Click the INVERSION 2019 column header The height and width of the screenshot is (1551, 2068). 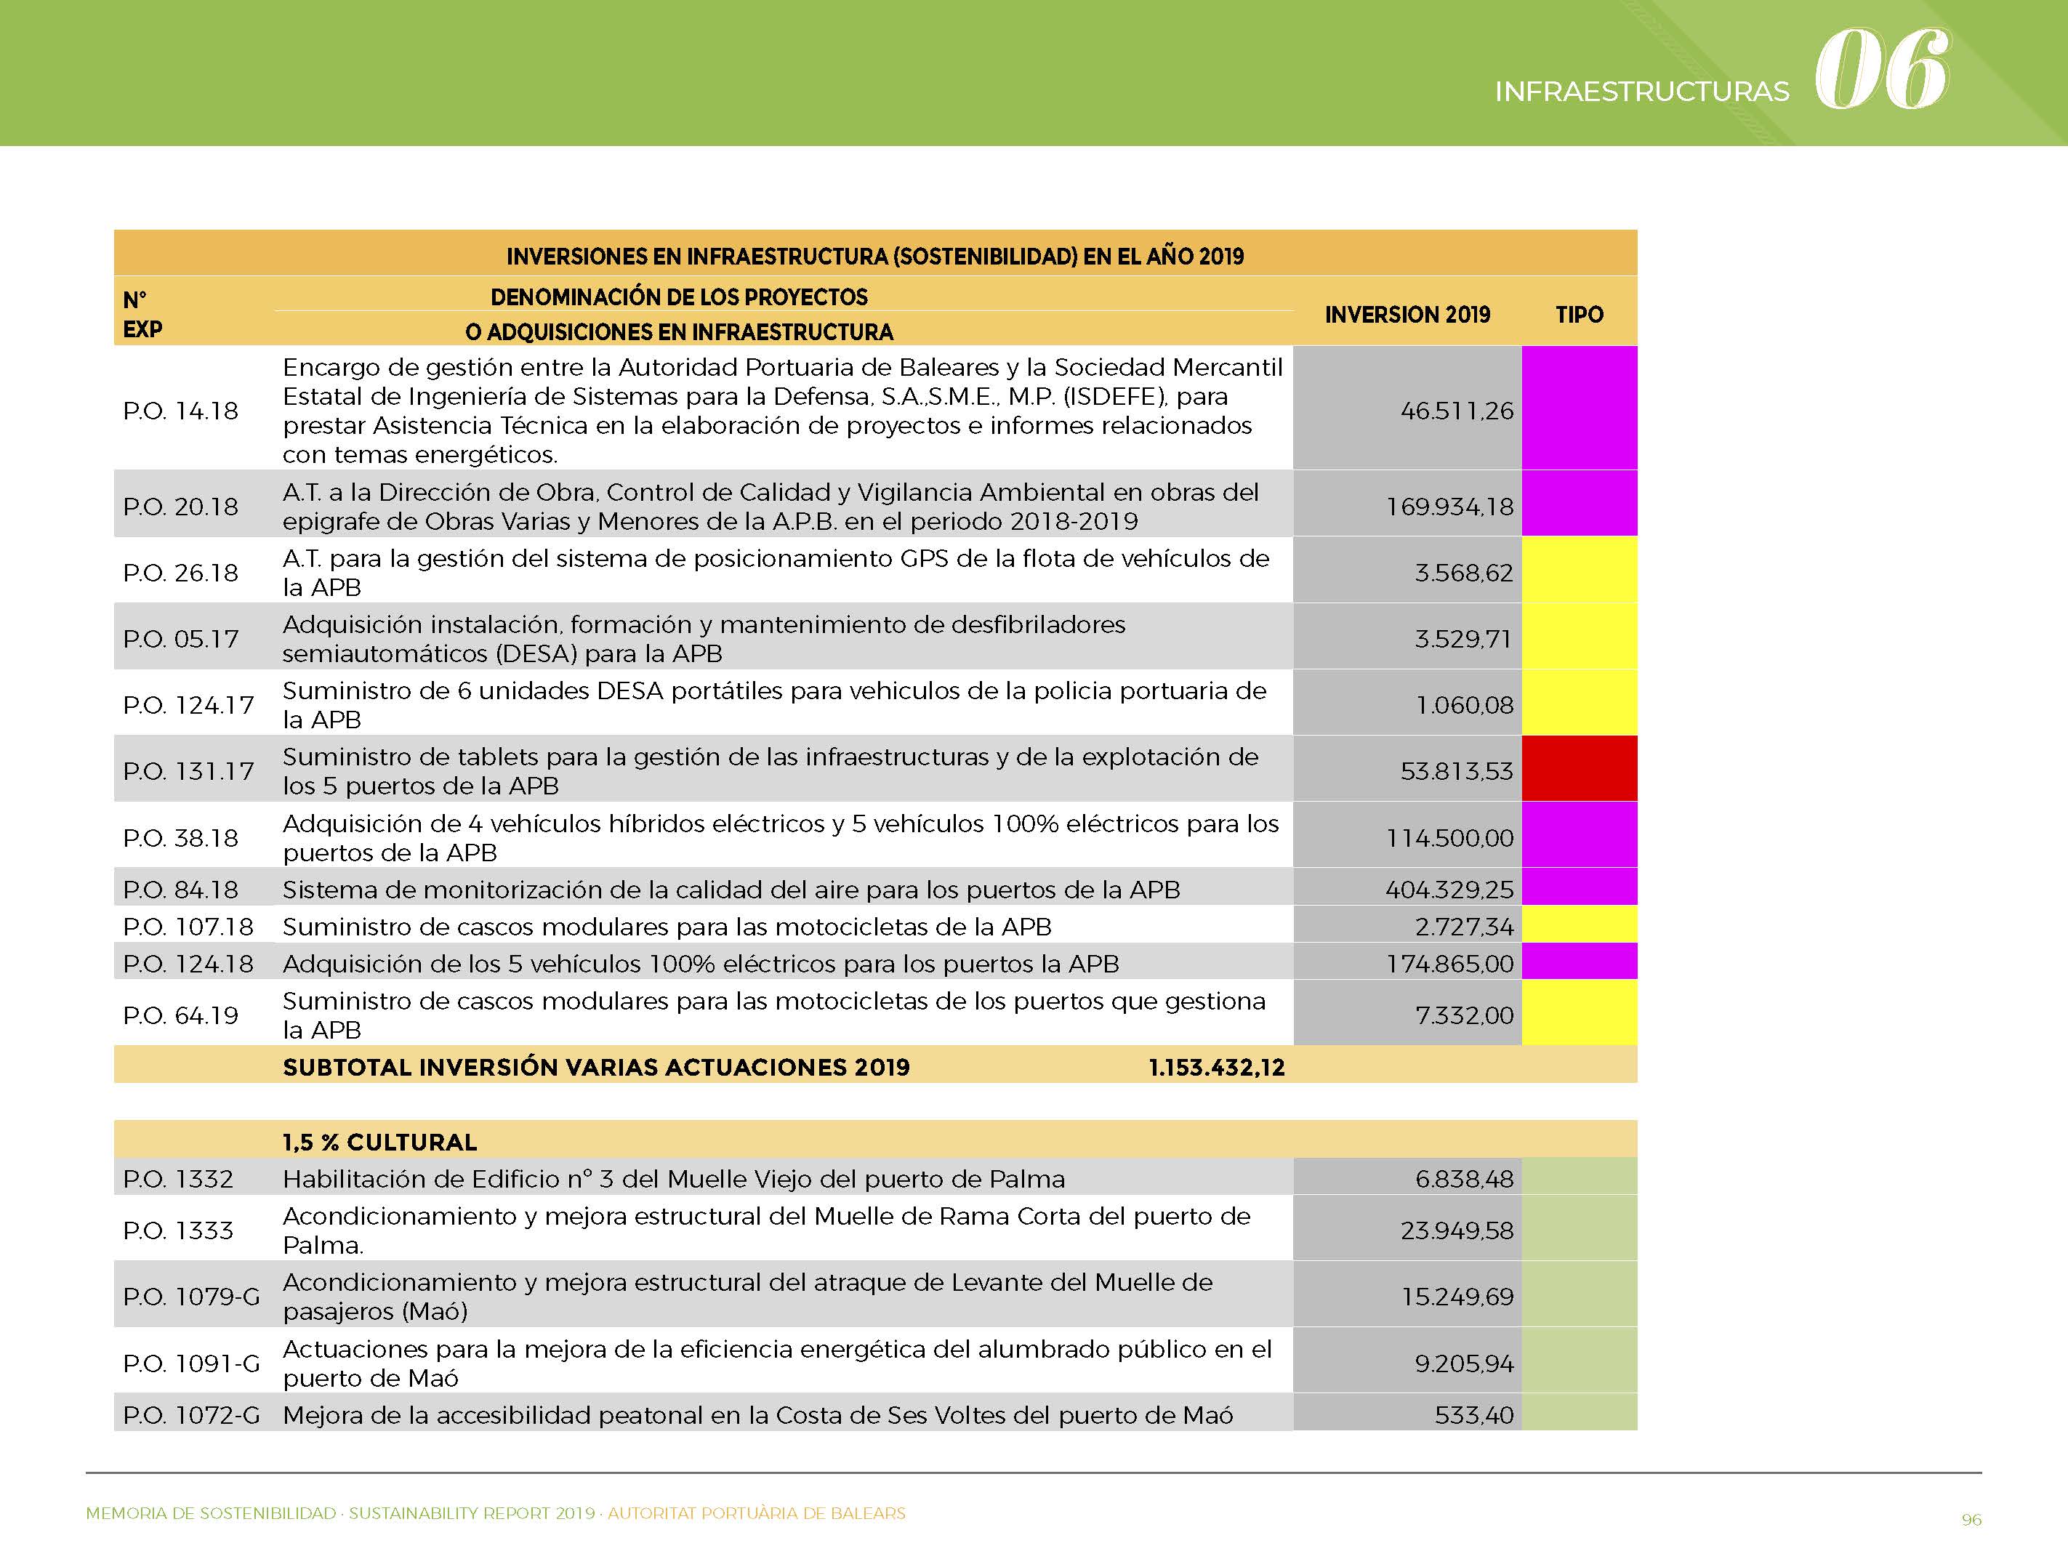[1407, 315]
